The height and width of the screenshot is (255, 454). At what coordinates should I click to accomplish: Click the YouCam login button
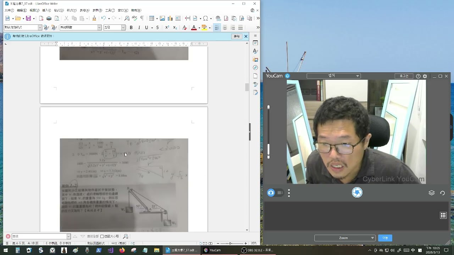404,76
